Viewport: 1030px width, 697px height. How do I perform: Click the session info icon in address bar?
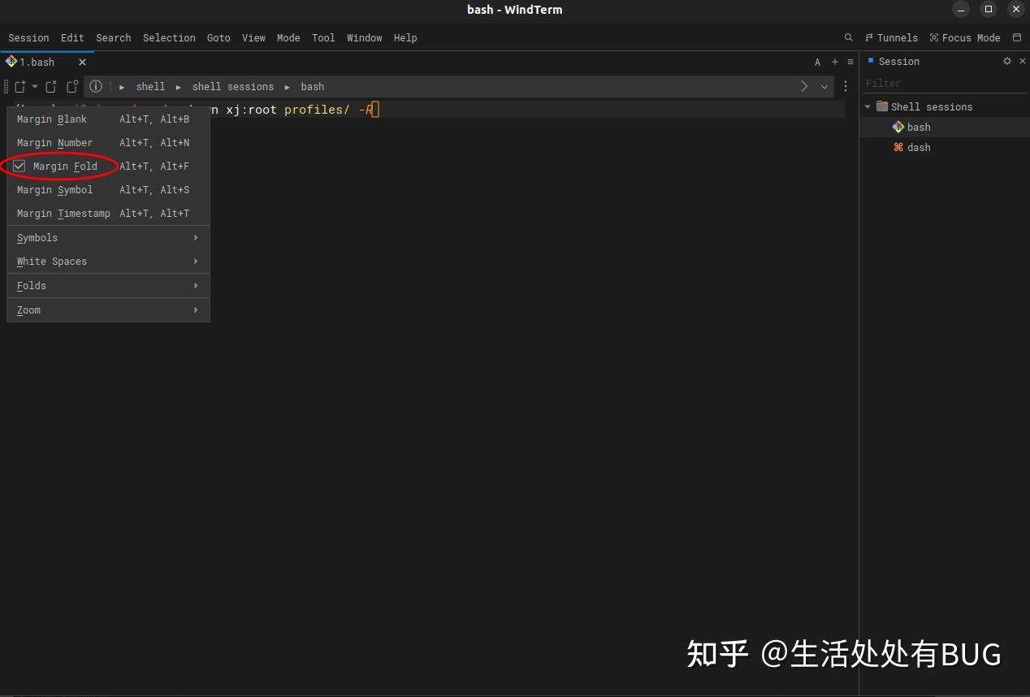[96, 87]
